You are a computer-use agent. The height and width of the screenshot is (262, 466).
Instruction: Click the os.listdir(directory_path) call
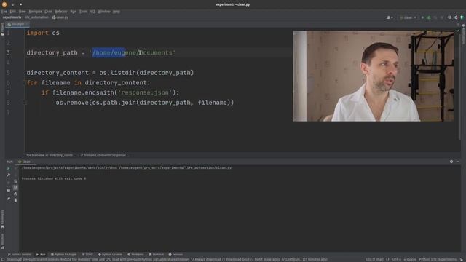(x=146, y=73)
